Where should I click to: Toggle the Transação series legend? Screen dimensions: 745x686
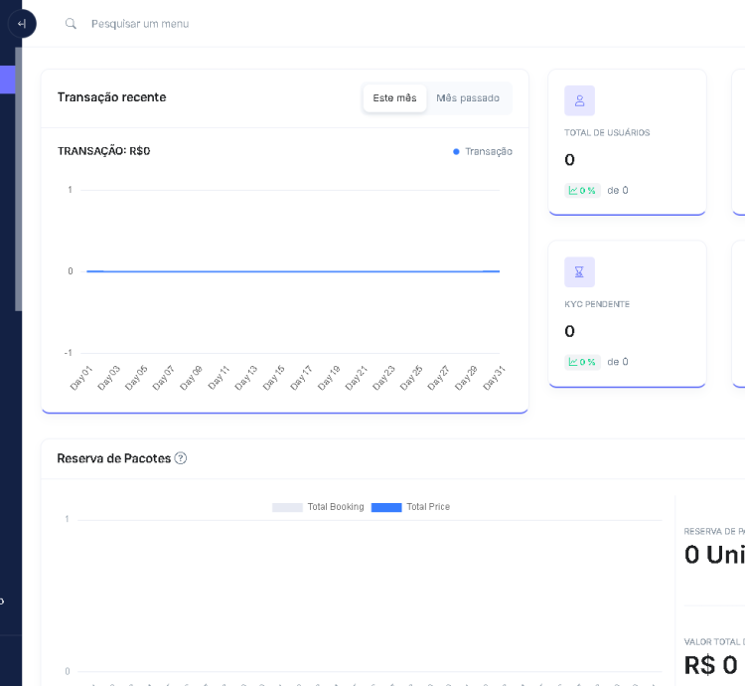click(483, 151)
